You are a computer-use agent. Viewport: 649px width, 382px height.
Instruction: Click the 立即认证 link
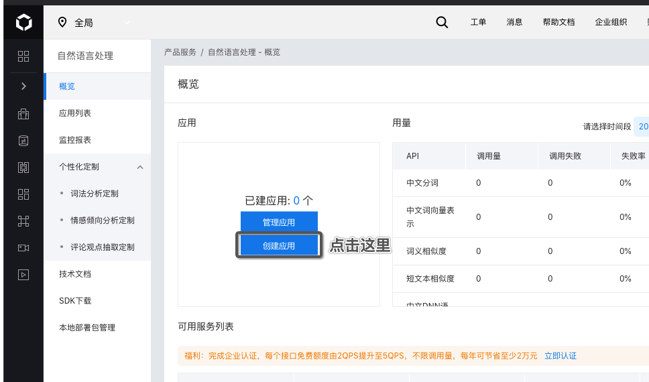[x=560, y=356]
